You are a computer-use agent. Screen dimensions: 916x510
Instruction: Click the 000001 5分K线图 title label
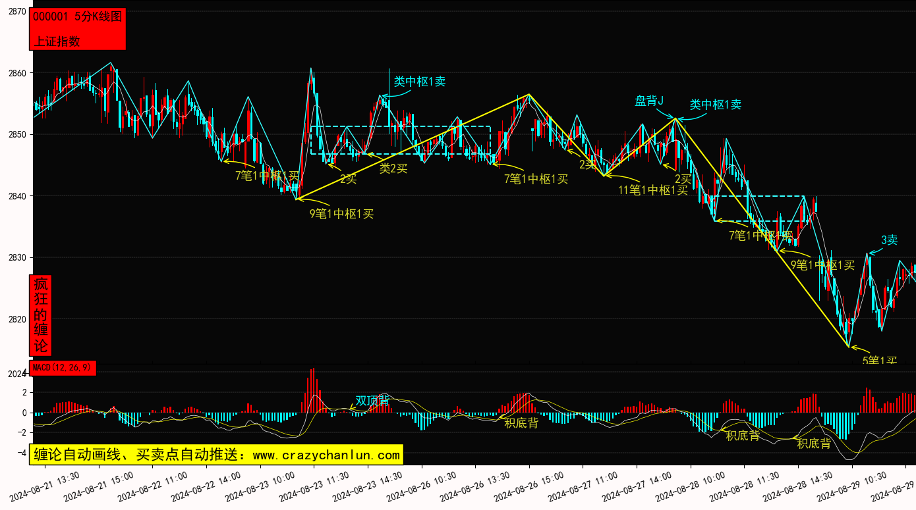coord(77,17)
